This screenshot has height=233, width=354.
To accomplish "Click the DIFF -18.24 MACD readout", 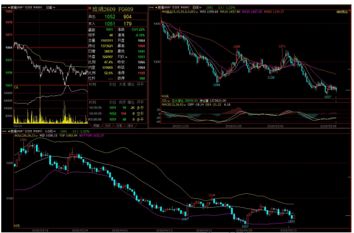I will 196,105.
